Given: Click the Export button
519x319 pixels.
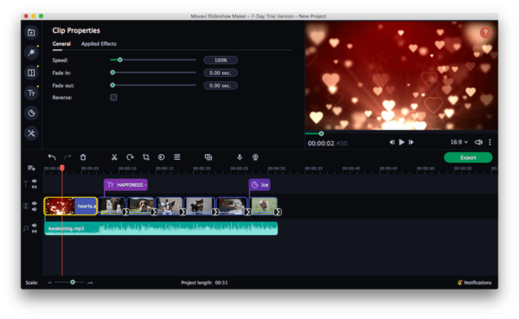Looking at the screenshot, I should [x=468, y=157].
